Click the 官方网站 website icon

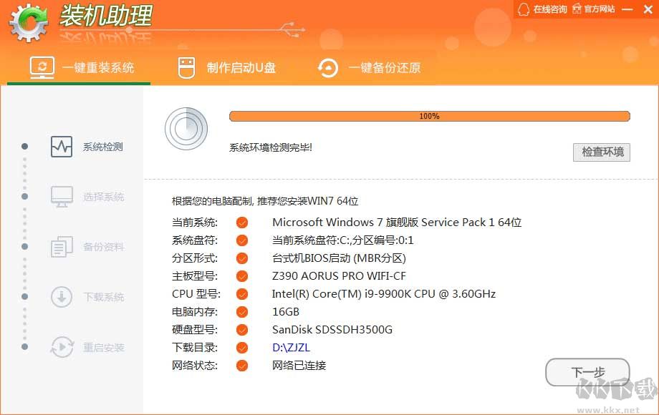pyautogui.click(x=578, y=9)
